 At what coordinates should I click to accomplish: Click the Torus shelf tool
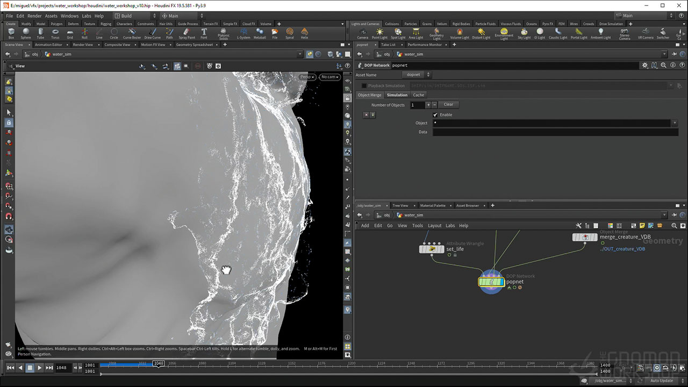[55, 33]
